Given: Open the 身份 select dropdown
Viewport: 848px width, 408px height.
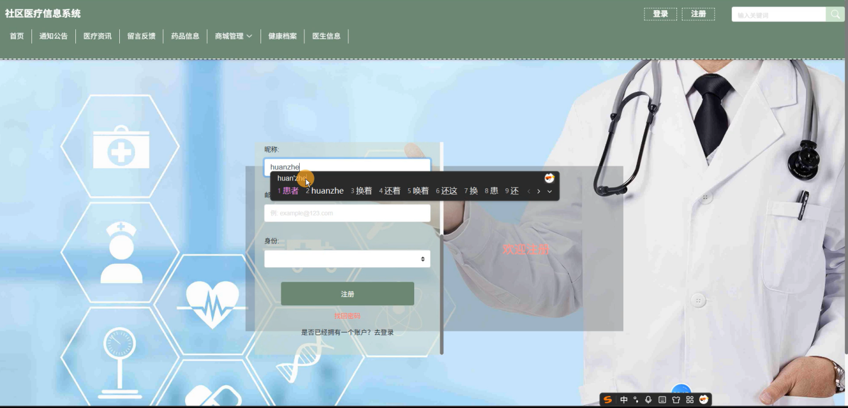Looking at the screenshot, I should (347, 259).
